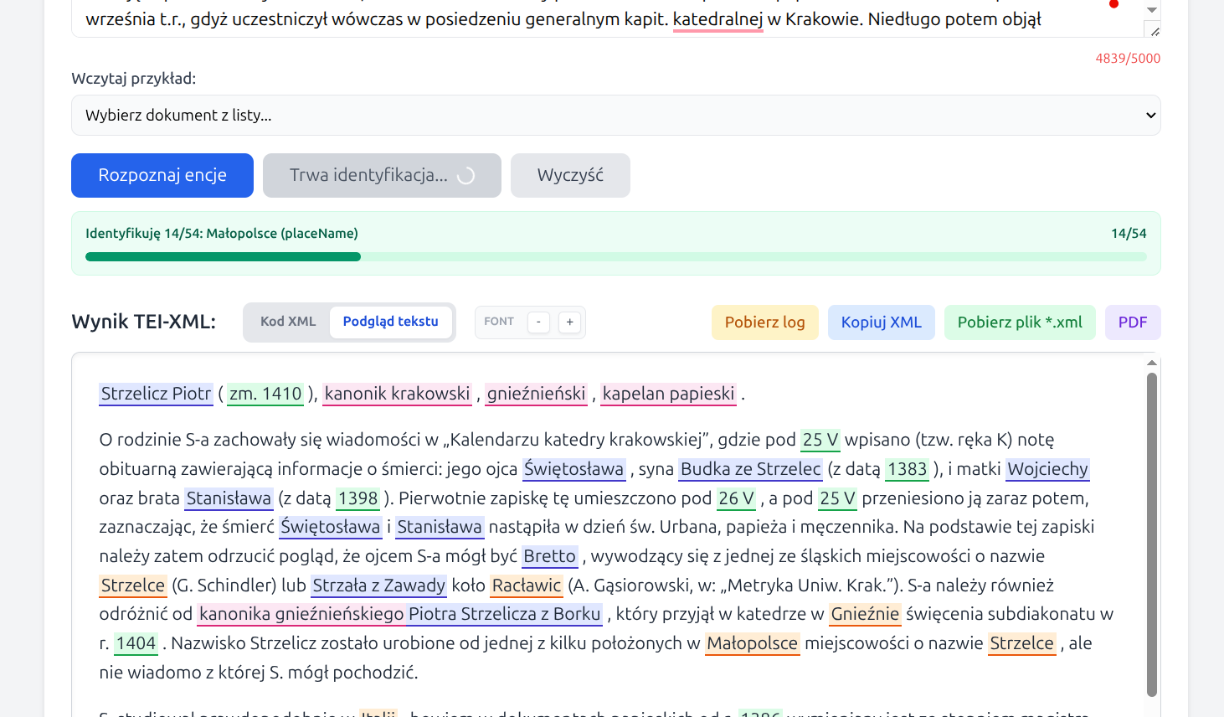Select the date entity 1398

coord(358,498)
